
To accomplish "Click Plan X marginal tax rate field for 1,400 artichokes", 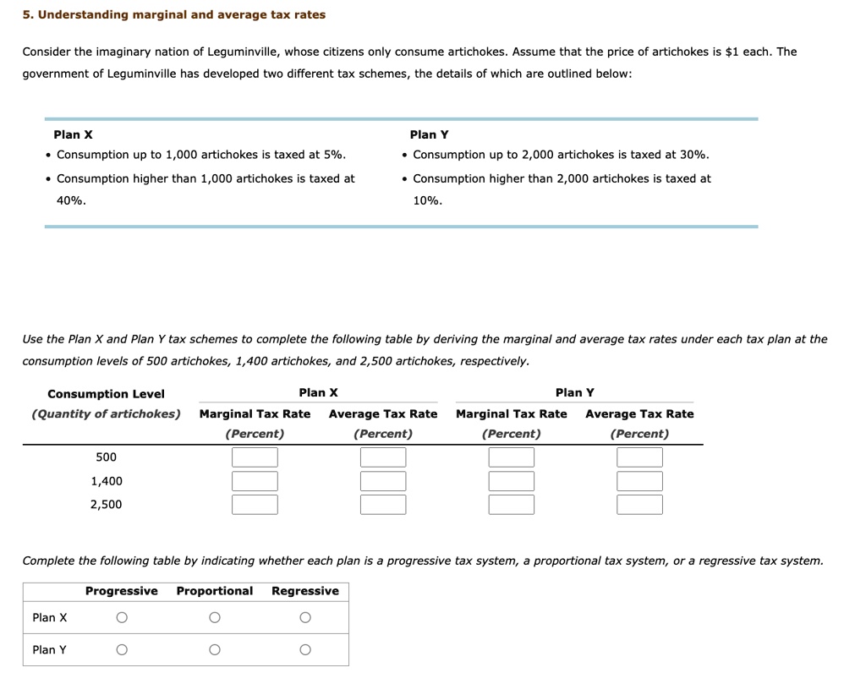I will 255,480.
